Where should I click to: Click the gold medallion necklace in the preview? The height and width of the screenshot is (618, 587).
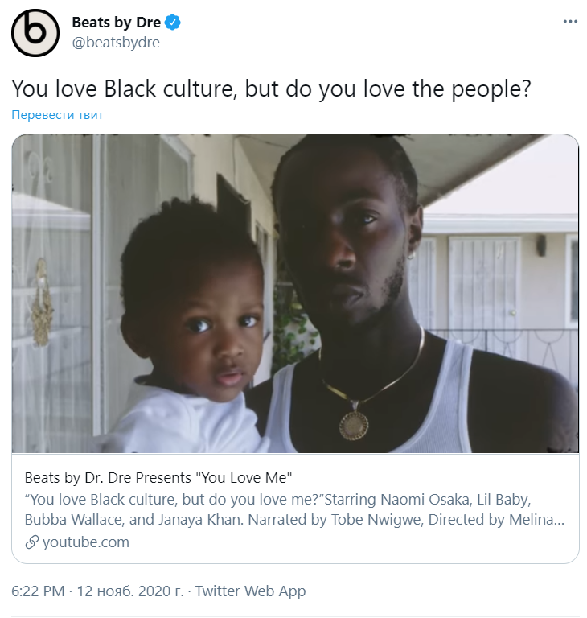(x=353, y=422)
